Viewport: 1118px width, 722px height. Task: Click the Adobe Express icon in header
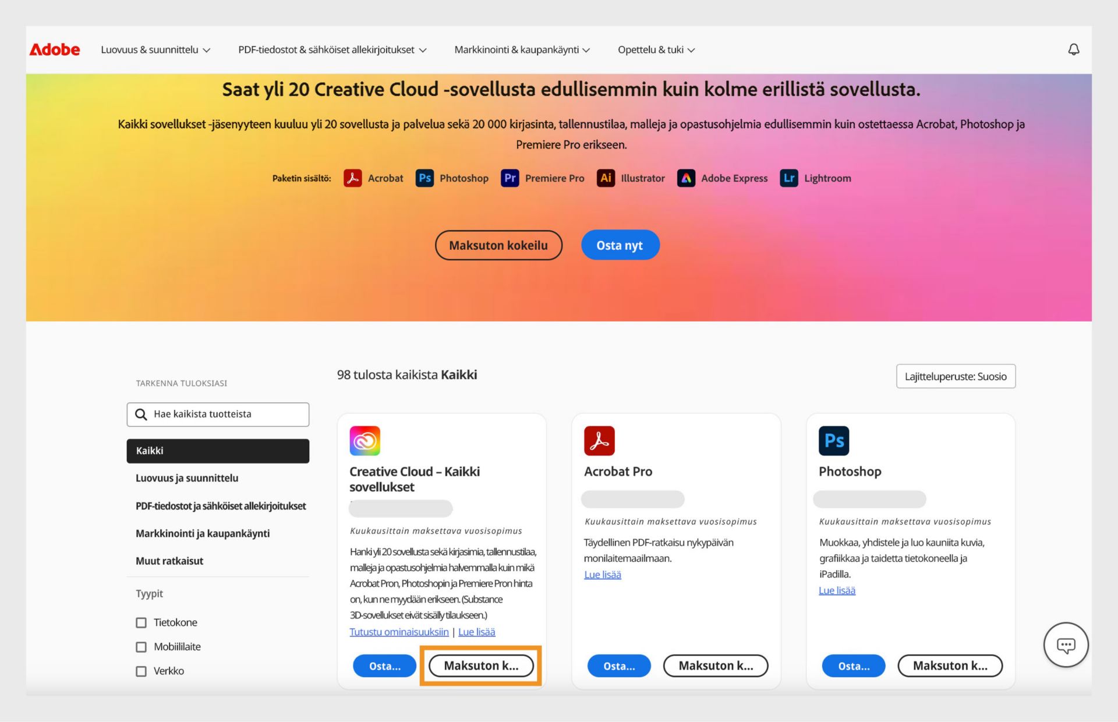pos(685,178)
